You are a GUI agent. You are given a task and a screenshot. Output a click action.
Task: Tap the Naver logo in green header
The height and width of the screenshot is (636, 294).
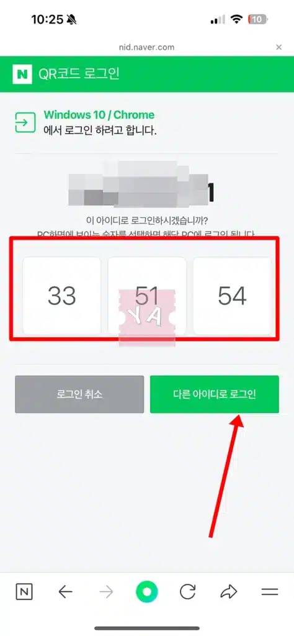point(22,75)
